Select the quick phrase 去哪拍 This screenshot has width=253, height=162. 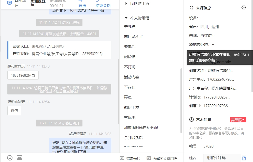[x=130, y=27]
